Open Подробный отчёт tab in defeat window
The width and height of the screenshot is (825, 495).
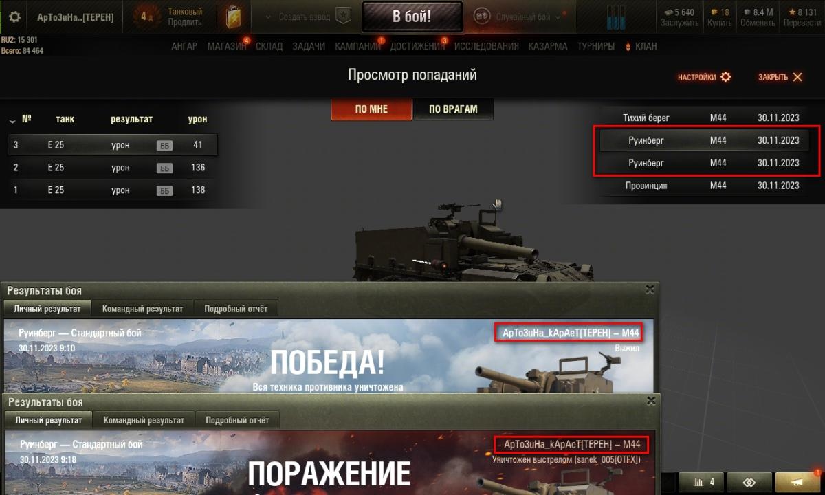[237, 420]
